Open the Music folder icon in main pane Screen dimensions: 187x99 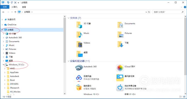coord(79,35)
